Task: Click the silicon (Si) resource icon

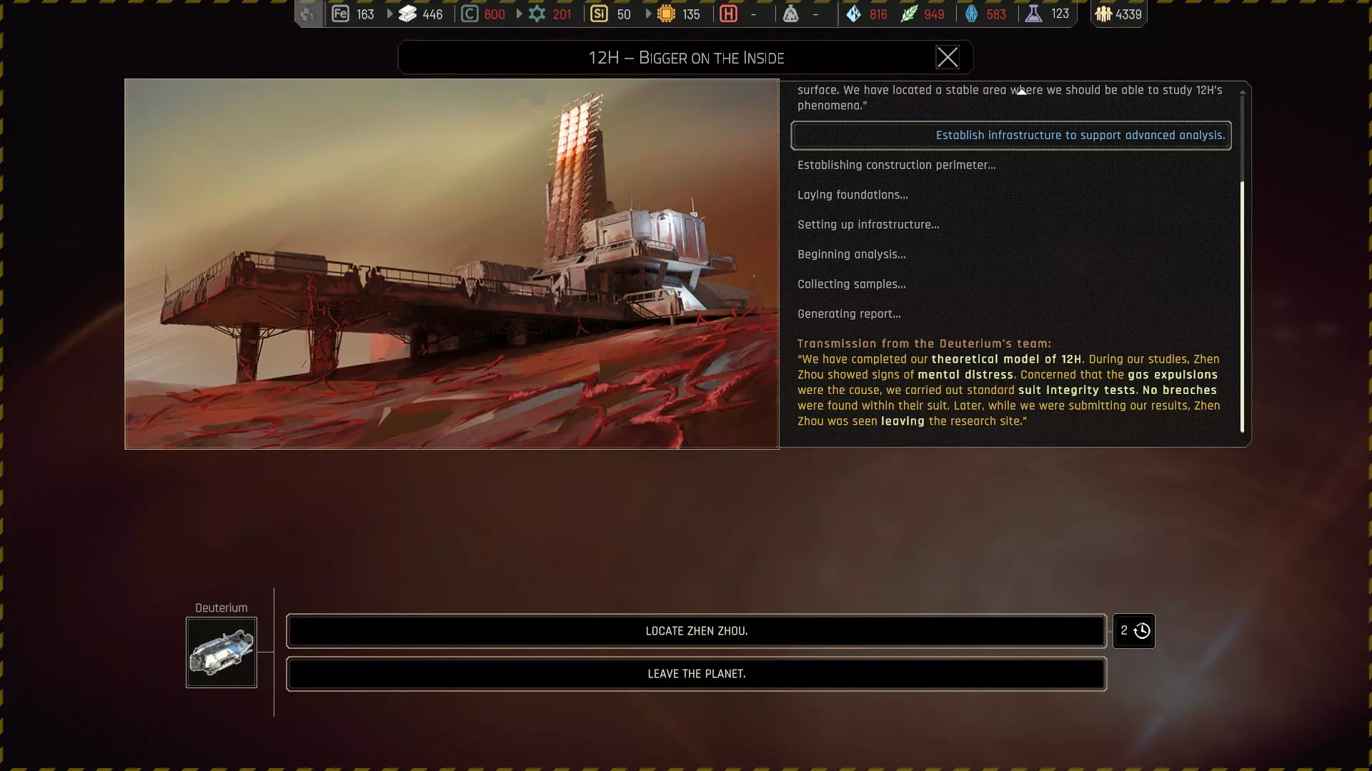Action: point(599,14)
